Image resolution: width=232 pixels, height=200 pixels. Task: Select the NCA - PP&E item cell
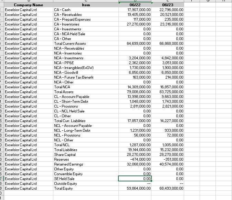coord(86,63)
